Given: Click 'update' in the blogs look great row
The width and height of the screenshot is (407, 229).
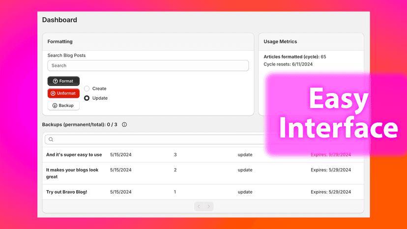Looking at the screenshot, I should click(245, 170).
